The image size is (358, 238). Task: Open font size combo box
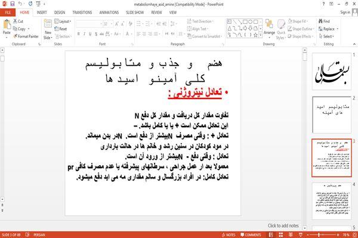108,24
